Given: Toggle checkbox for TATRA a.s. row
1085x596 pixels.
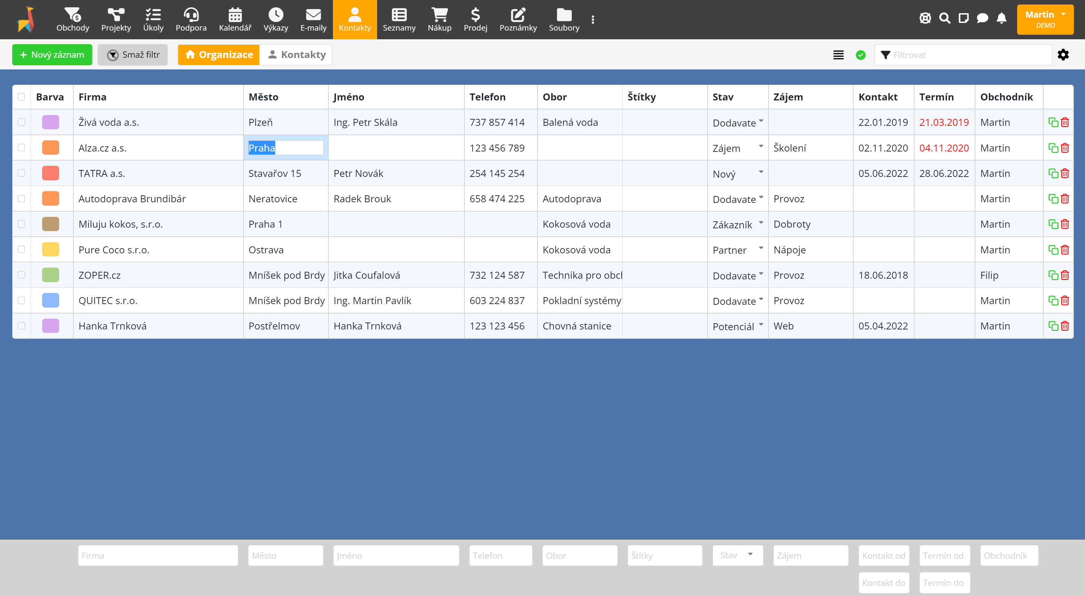Looking at the screenshot, I should [21, 173].
